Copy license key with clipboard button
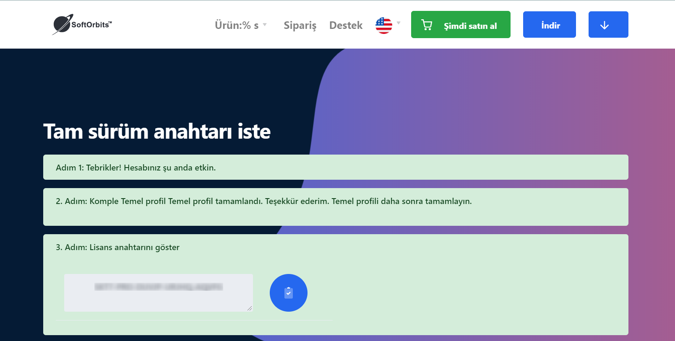The image size is (675, 341). pyautogui.click(x=289, y=293)
